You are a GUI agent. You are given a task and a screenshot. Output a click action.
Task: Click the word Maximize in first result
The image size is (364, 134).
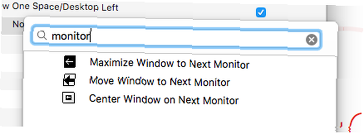[112, 62]
